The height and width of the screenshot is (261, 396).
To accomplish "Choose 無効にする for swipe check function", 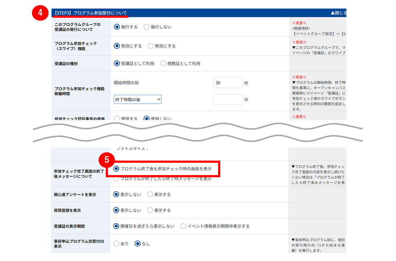I will tap(151, 46).
